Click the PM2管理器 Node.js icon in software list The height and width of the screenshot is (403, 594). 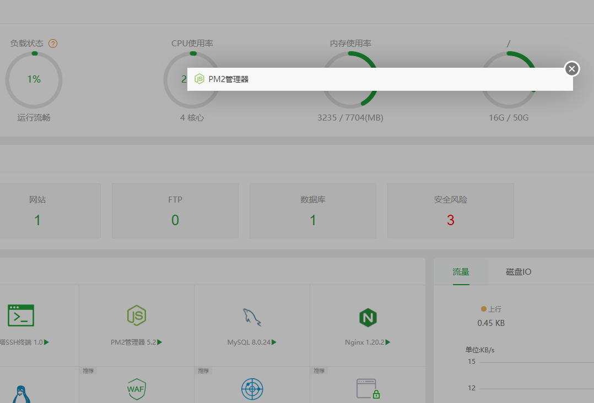pos(137,315)
